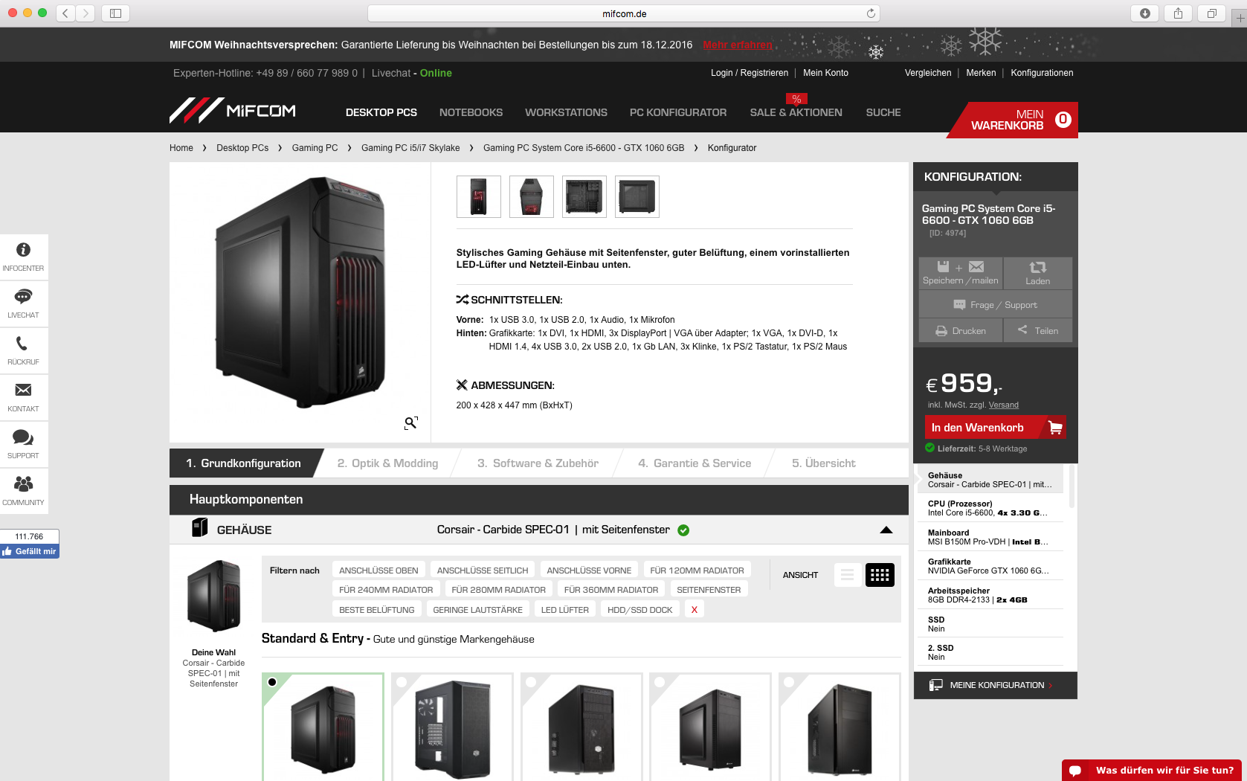
Task: Click the Mehr erfahren link
Action: pos(738,45)
